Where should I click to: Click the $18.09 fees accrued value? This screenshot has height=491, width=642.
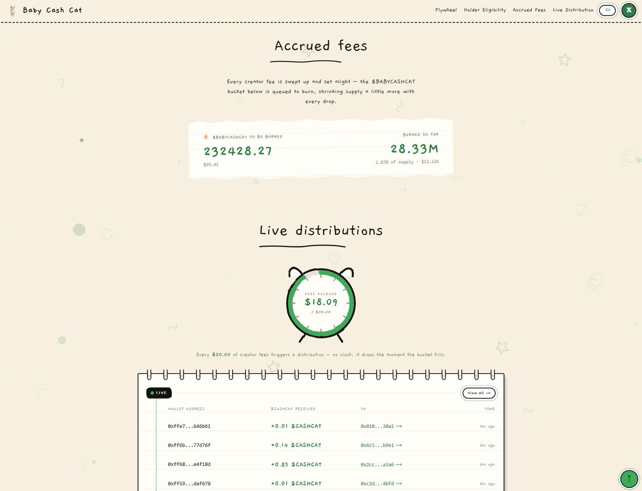click(321, 302)
